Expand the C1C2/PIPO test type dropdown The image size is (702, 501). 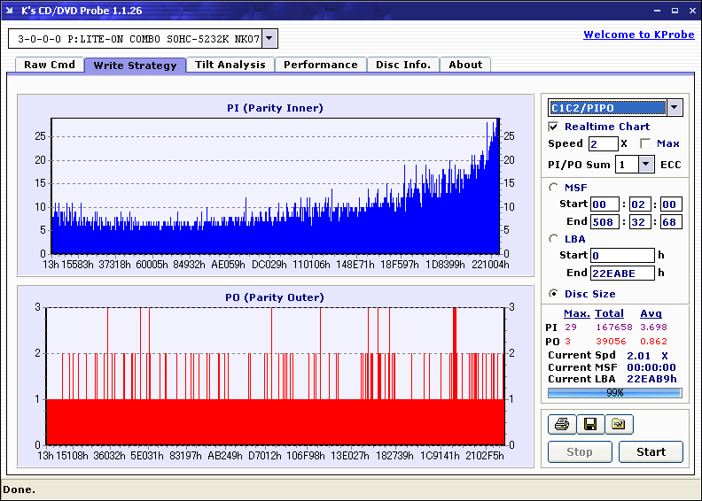(674, 108)
